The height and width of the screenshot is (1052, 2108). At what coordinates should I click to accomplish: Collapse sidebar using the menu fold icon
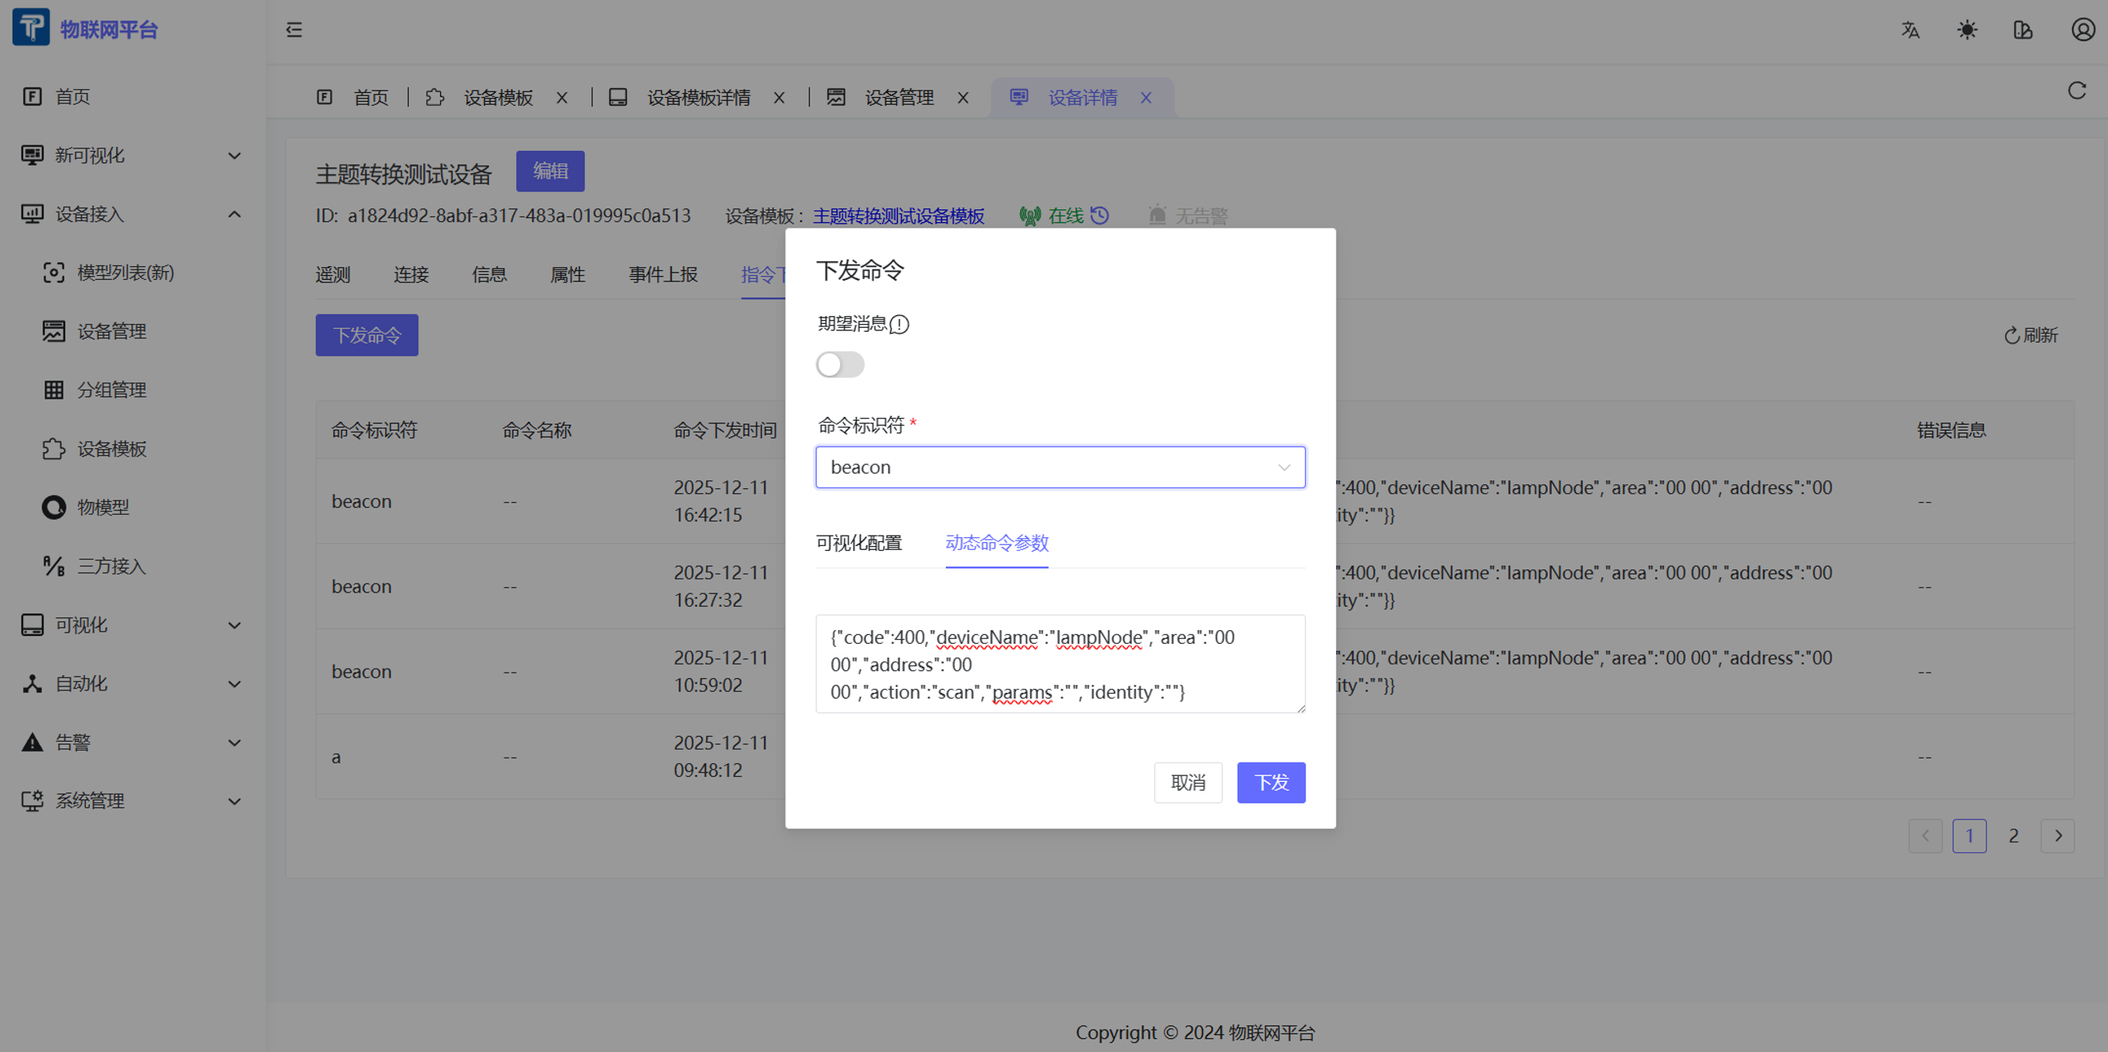294,30
